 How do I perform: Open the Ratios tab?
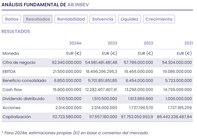click(12, 19)
